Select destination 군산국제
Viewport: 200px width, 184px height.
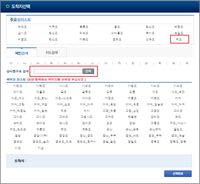(x=155, y=129)
